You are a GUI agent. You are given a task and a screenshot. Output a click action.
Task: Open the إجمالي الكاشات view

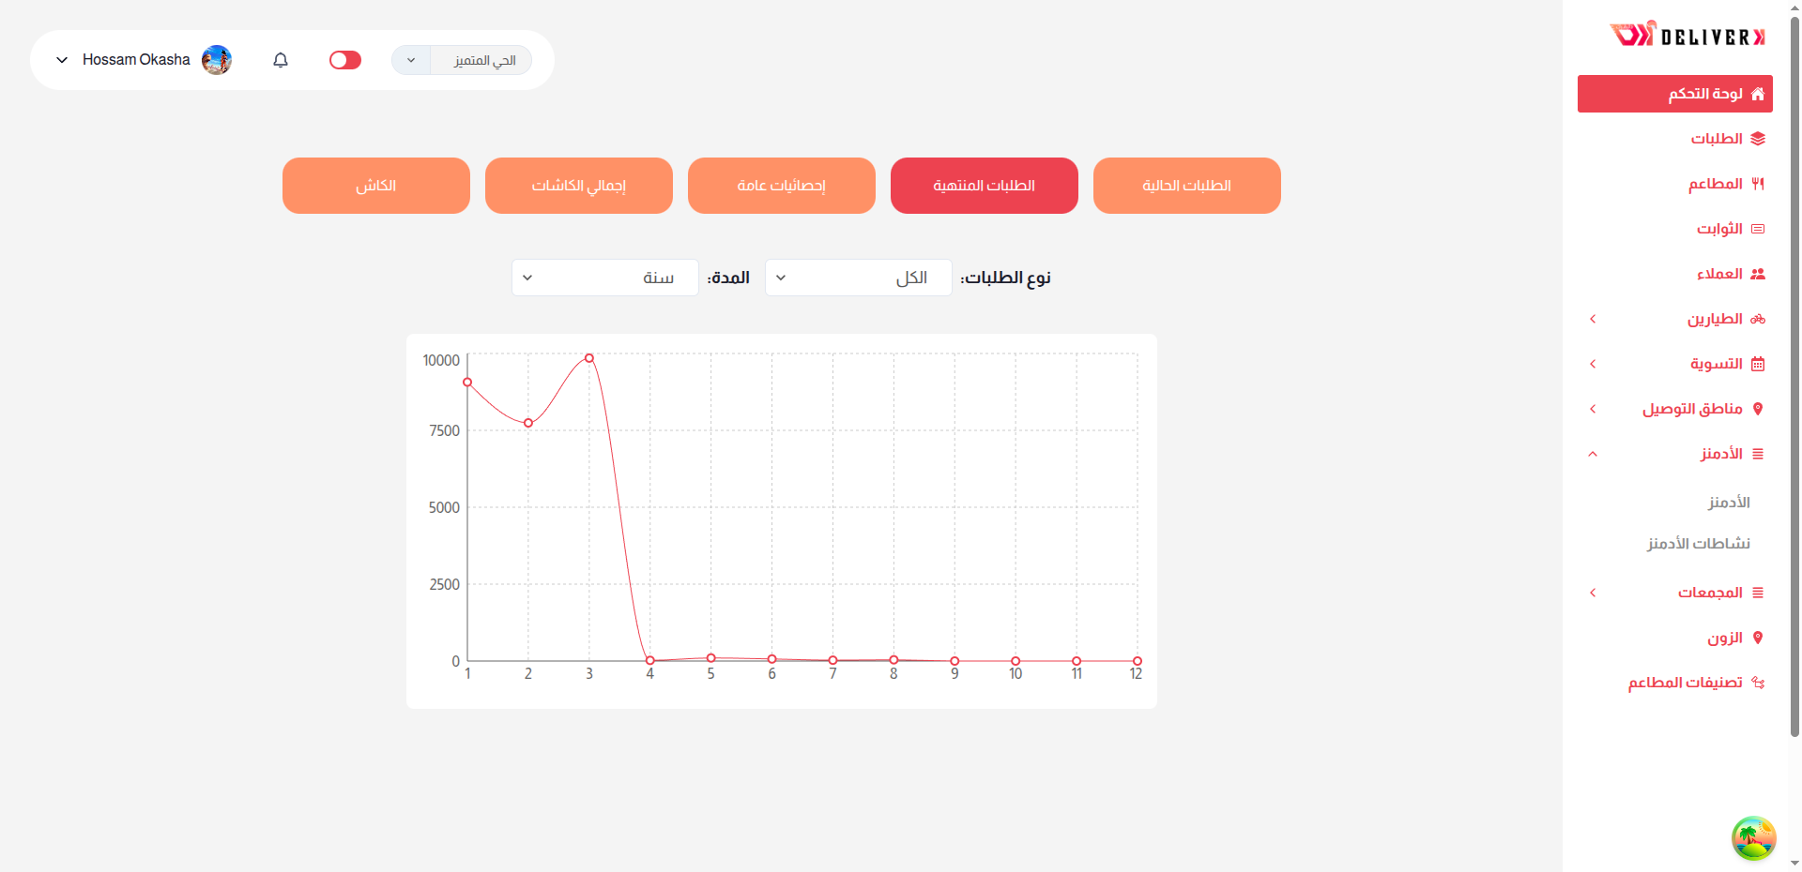(x=578, y=186)
